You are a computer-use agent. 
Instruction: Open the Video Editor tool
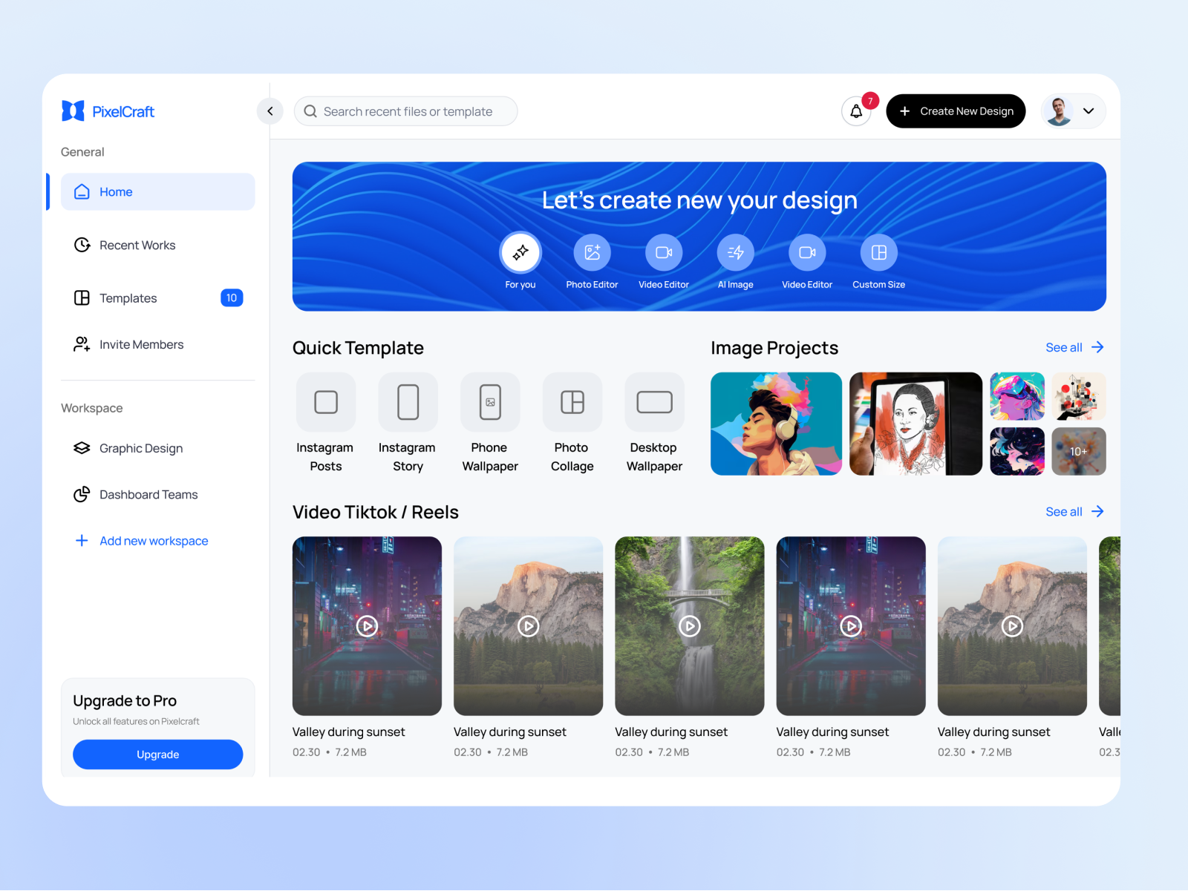(664, 252)
